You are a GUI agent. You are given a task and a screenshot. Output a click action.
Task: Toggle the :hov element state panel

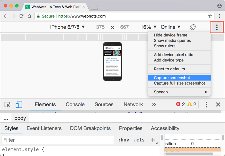123,140
